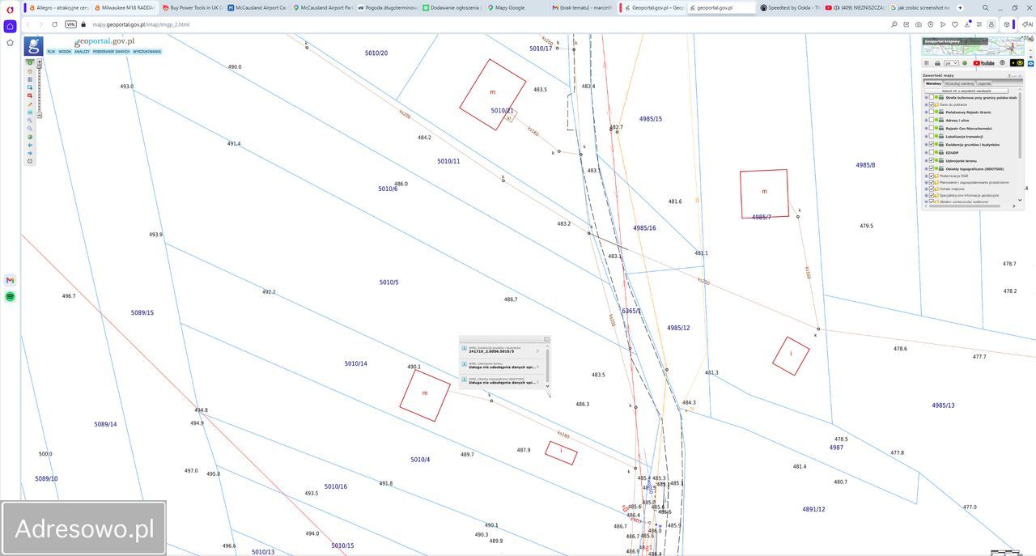Enable the Adresy i ulice layer checkbox
Image resolution: width=1036 pixels, height=556 pixels.
[x=932, y=121]
